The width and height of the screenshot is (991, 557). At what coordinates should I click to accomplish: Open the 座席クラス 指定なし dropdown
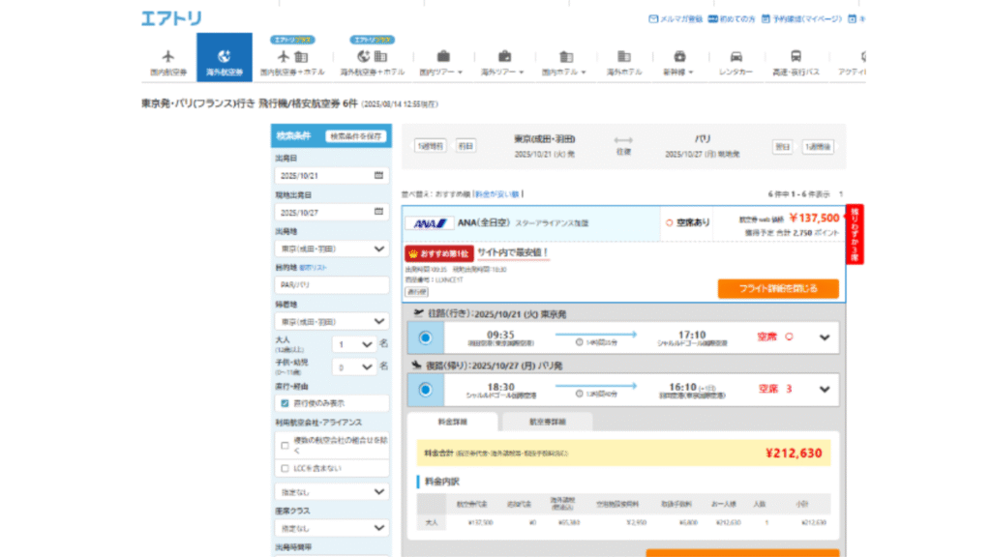(332, 528)
